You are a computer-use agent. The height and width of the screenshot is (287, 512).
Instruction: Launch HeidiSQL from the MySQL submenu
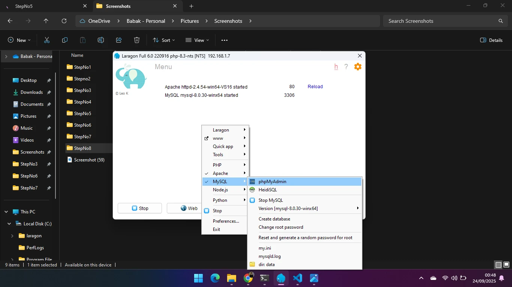268,190
